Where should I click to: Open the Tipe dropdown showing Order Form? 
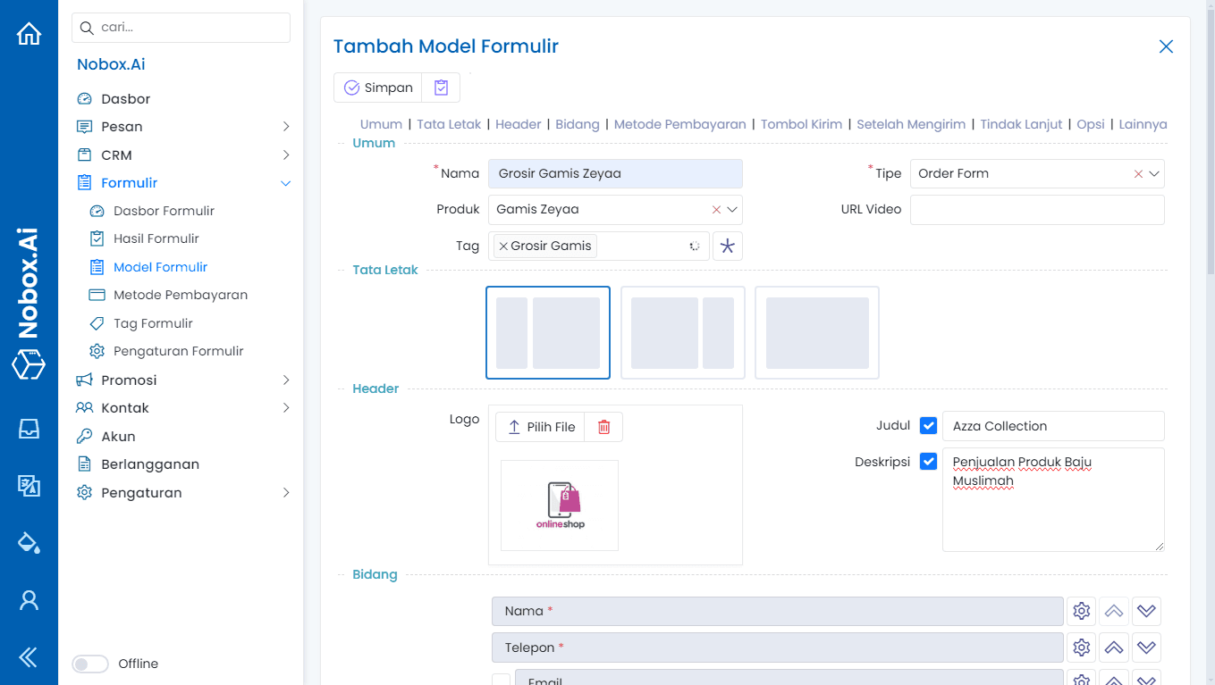pos(1155,173)
